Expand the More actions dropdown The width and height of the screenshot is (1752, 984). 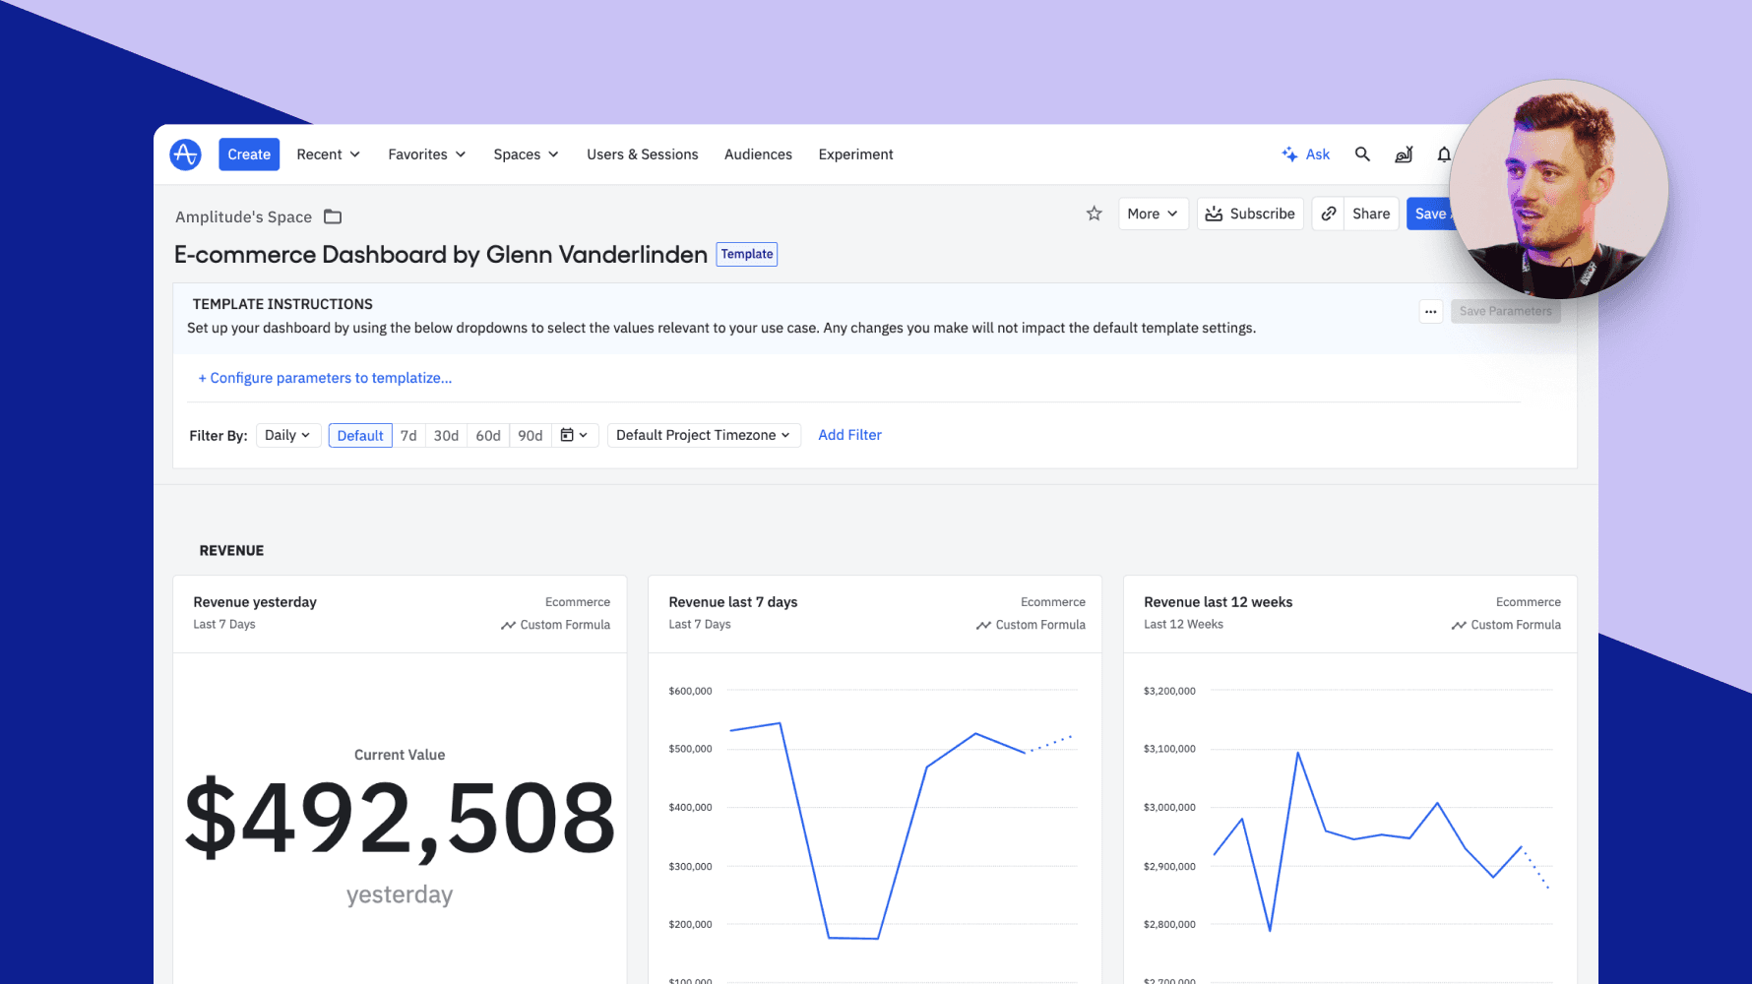(x=1153, y=214)
